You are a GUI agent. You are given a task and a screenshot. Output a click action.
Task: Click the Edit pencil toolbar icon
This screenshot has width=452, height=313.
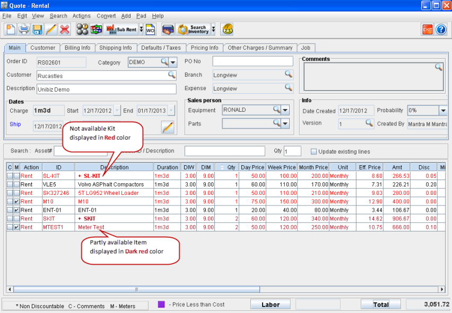click(51, 29)
